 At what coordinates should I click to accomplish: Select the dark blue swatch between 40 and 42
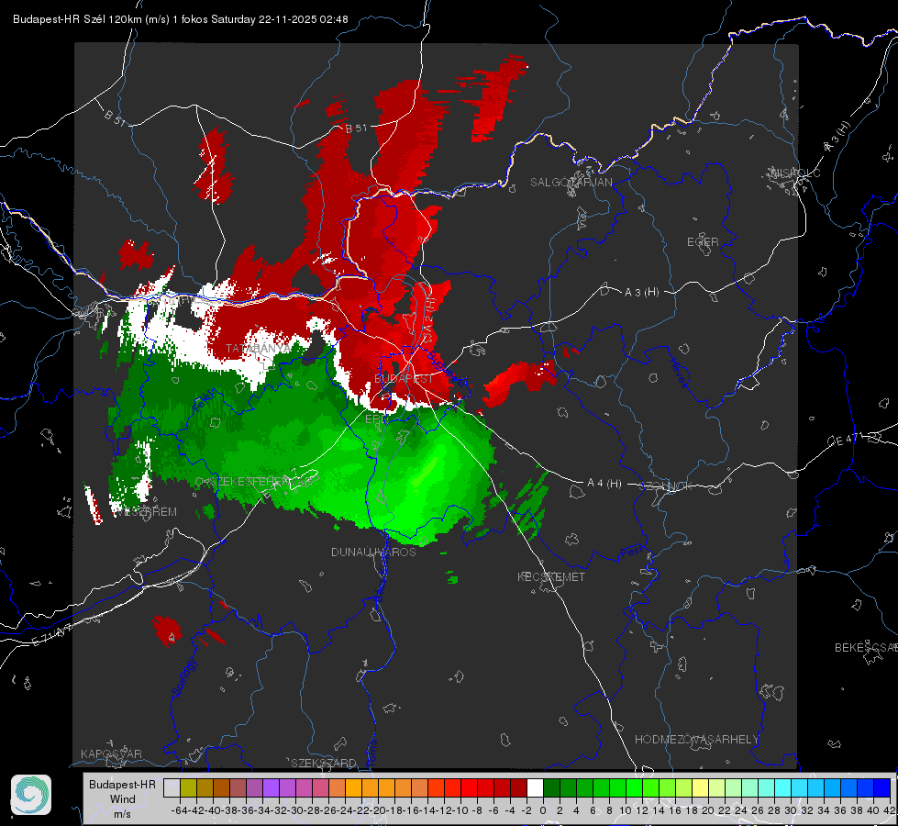(x=882, y=787)
